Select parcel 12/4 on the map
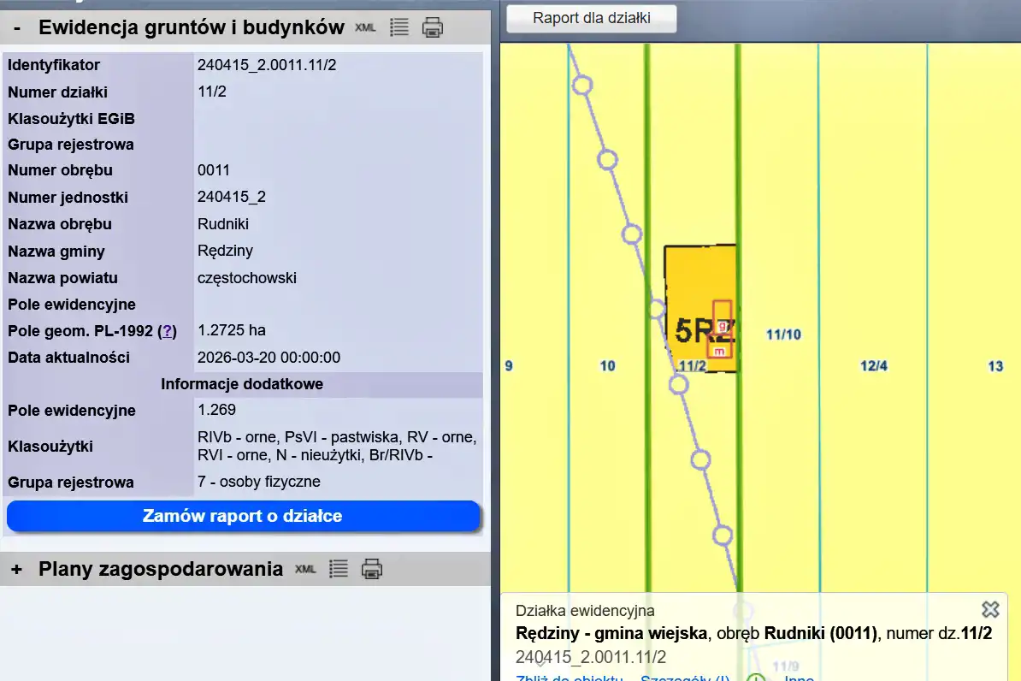This screenshot has width=1021, height=681. coord(873,366)
